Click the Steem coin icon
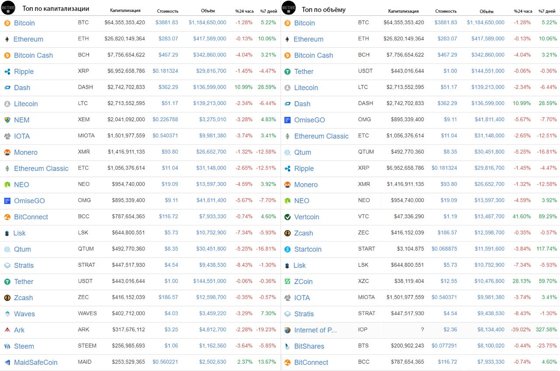The height and width of the screenshot is (371, 560). (7, 346)
